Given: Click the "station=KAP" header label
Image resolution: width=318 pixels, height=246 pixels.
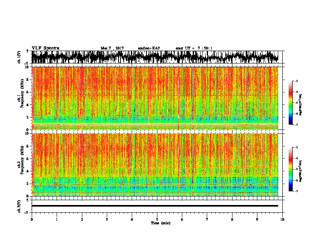Looking at the screenshot, I should click(x=149, y=48).
